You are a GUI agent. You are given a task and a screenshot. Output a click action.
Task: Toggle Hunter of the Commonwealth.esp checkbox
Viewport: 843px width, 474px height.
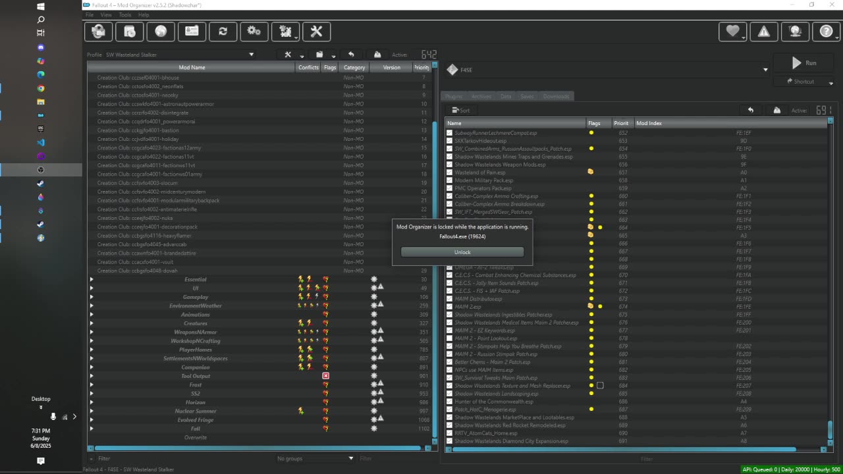tap(450, 402)
